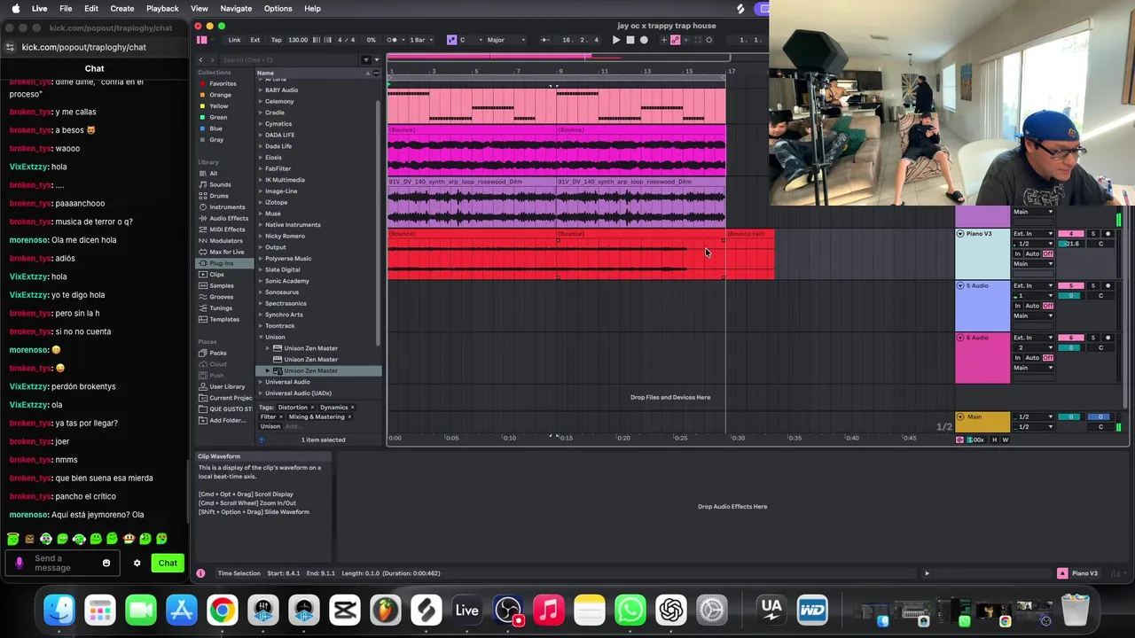This screenshot has height=638, width=1135.
Task: Switch Session/Arrangement view with pink icon
Action: pyautogui.click(x=202, y=40)
